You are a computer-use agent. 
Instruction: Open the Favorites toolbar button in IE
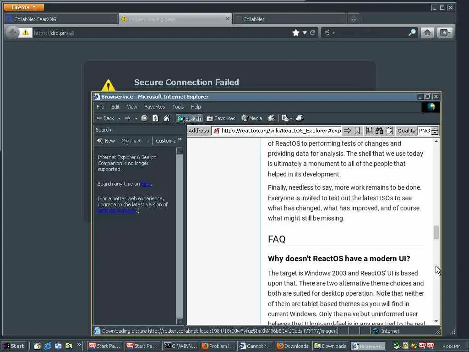[x=221, y=118]
